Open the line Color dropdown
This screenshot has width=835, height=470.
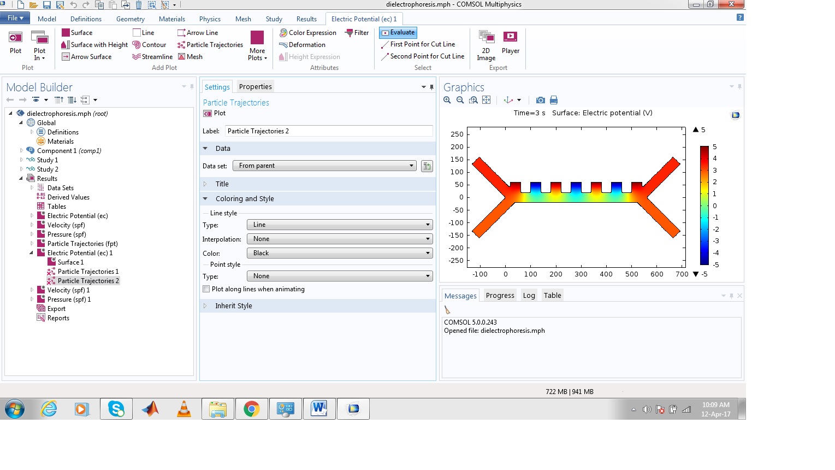(x=339, y=253)
